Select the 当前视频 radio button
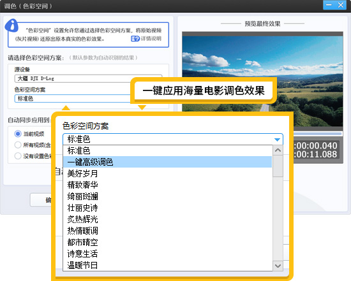Viewport: 351px width, 281px height. tap(18, 134)
